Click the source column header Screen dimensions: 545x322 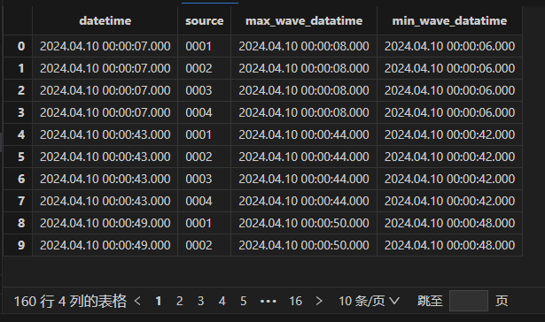coord(205,21)
